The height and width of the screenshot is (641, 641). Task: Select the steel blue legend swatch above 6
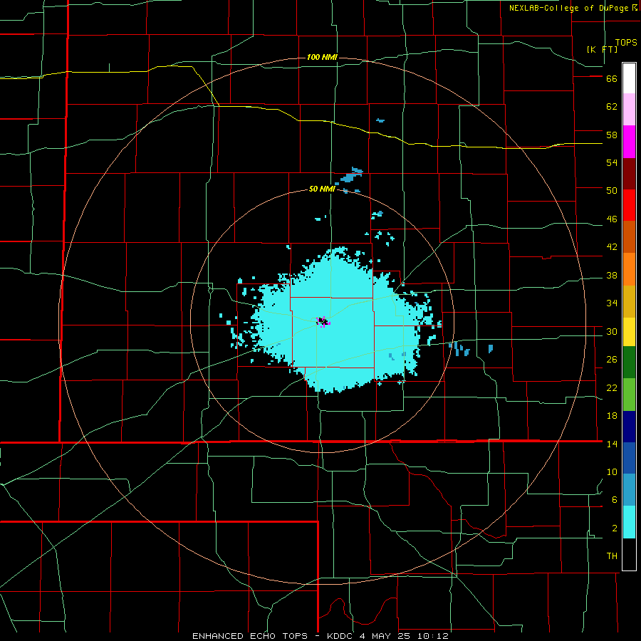pyautogui.click(x=629, y=490)
